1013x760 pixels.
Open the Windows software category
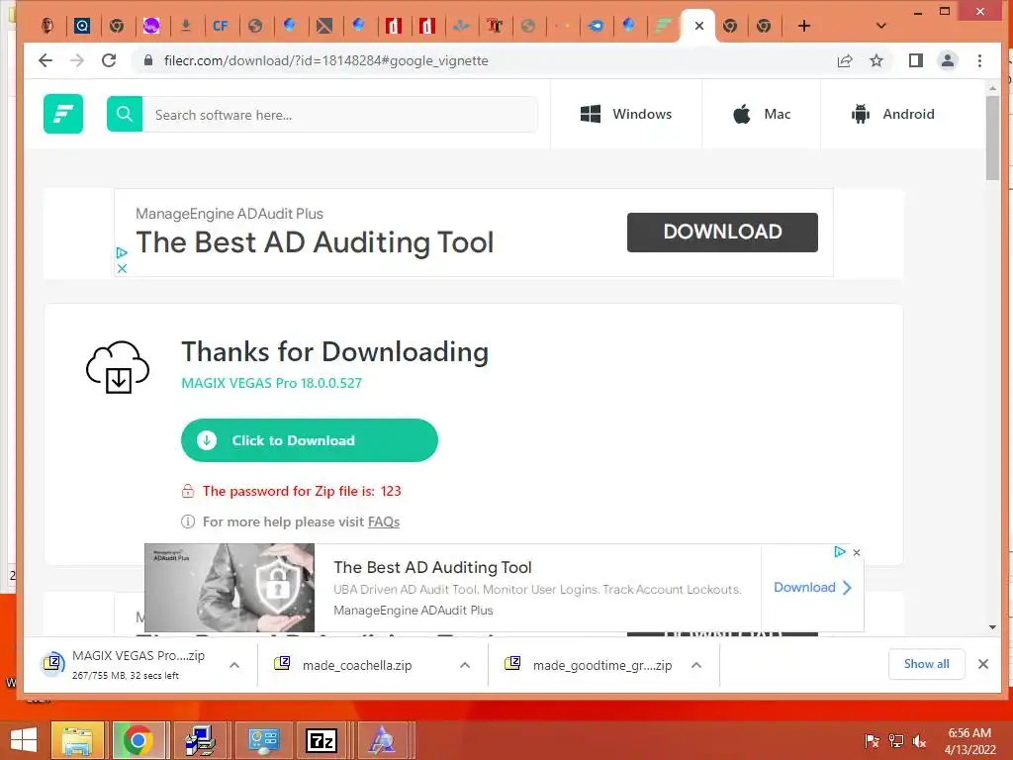(x=625, y=115)
